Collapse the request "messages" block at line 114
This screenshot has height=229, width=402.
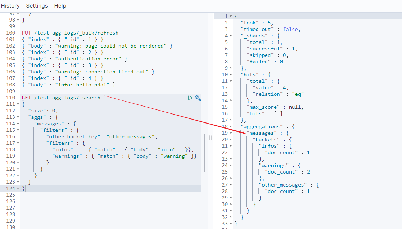point(18,124)
